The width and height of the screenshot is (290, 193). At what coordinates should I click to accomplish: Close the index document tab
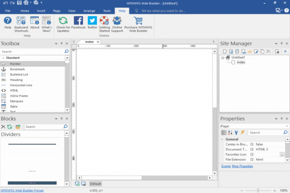pyautogui.click(x=98, y=42)
